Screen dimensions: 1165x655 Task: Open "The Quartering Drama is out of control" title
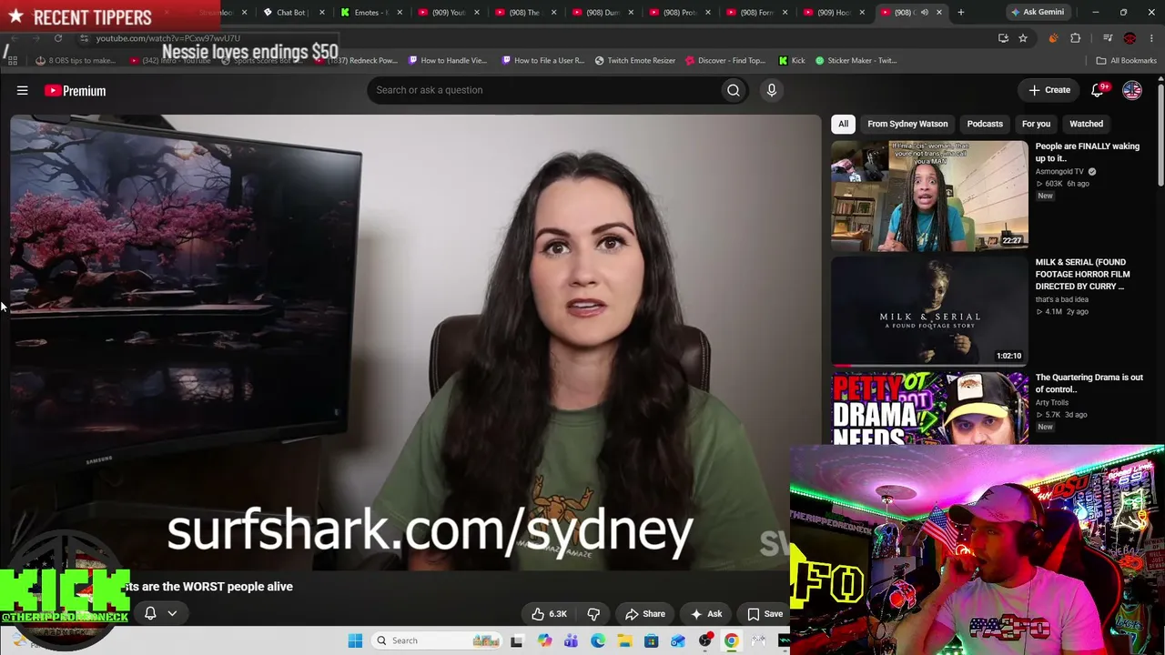click(1089, 383)
